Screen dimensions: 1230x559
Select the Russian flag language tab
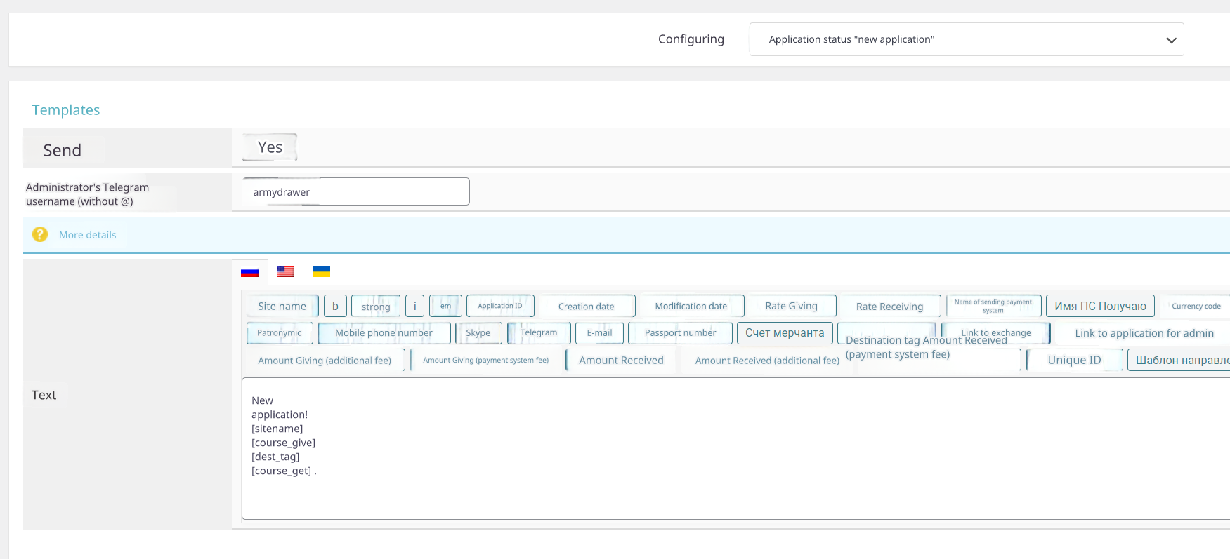[249, 272]
